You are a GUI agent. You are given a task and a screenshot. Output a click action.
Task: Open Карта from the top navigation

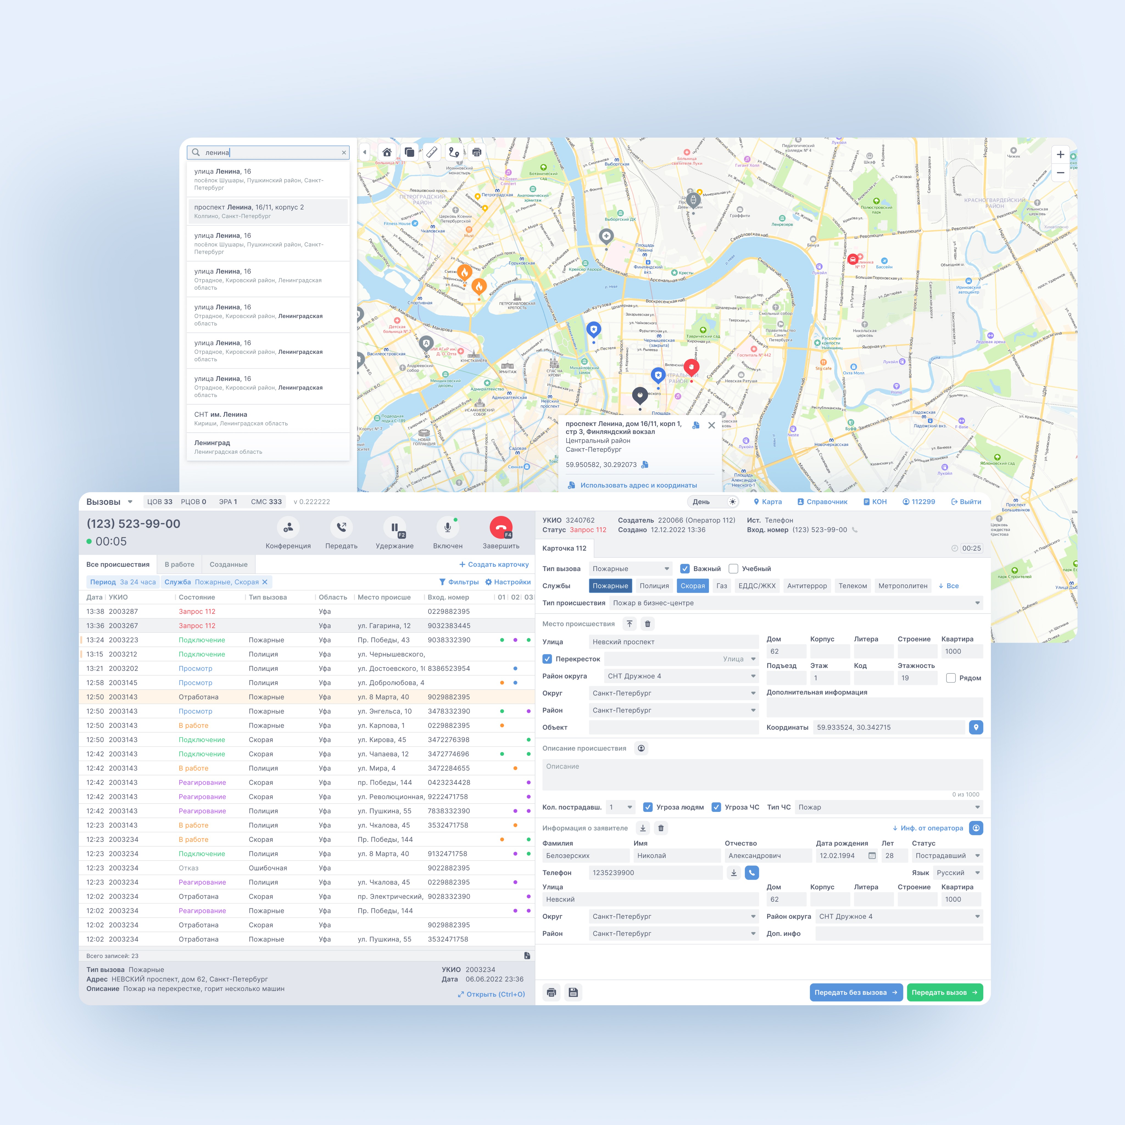click(767, 502)
